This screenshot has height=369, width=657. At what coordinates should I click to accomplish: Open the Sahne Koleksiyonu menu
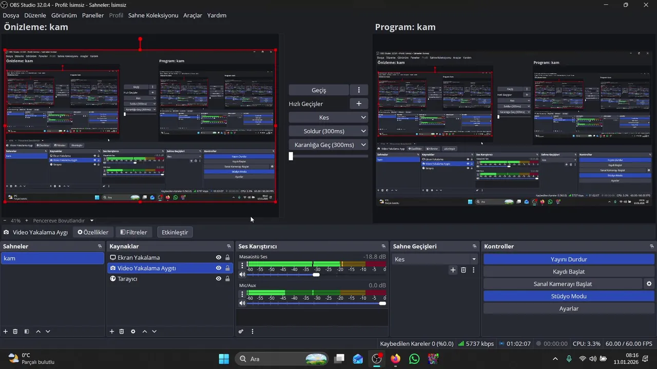coord(153,15)
